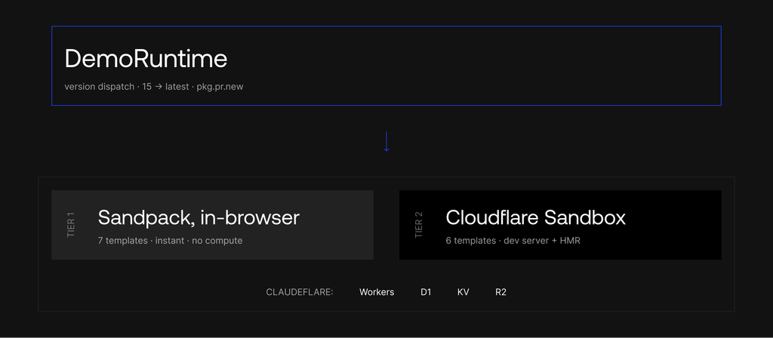This screenshot has width=773, height=338.
Task: Choose the KV item
Action: pos(463,292)
